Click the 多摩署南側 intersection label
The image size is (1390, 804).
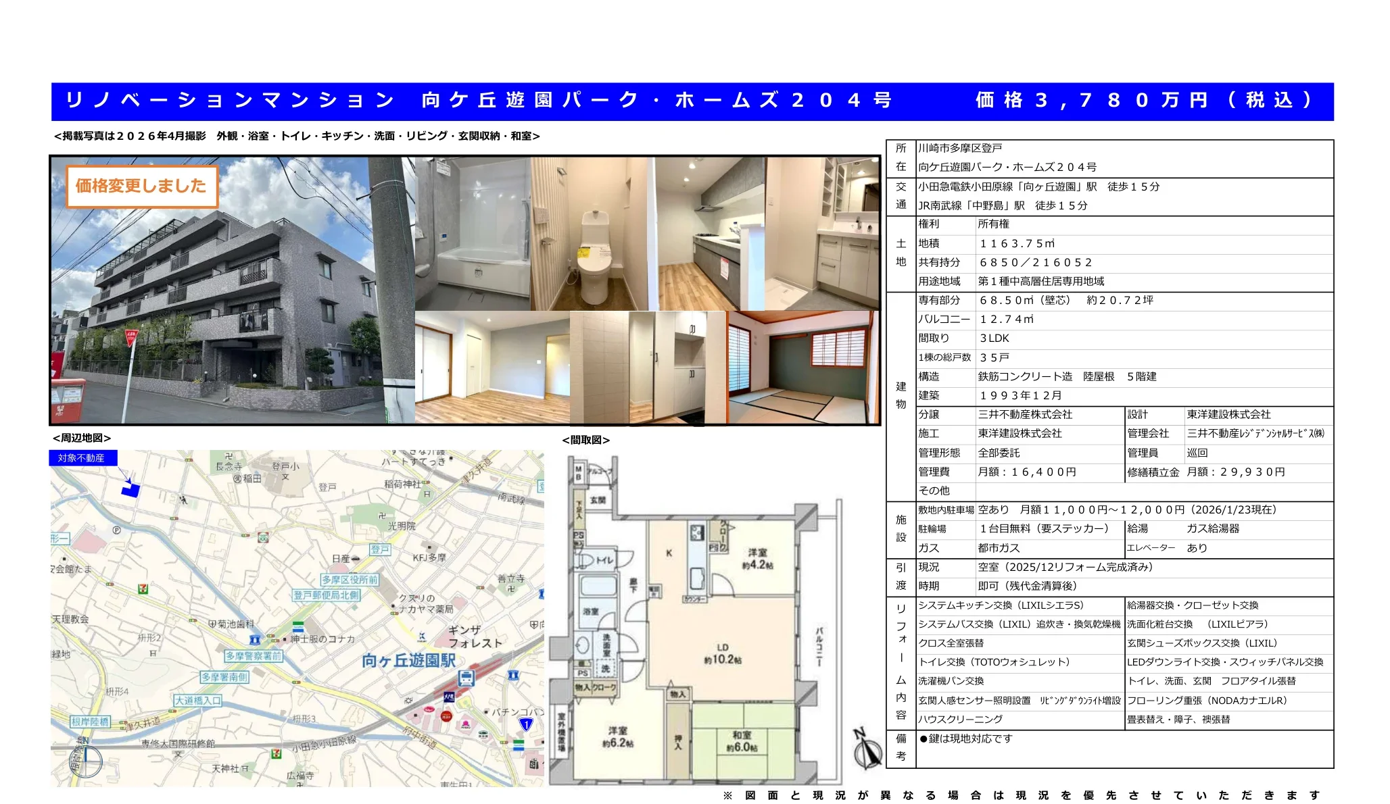tap(224, 677)
